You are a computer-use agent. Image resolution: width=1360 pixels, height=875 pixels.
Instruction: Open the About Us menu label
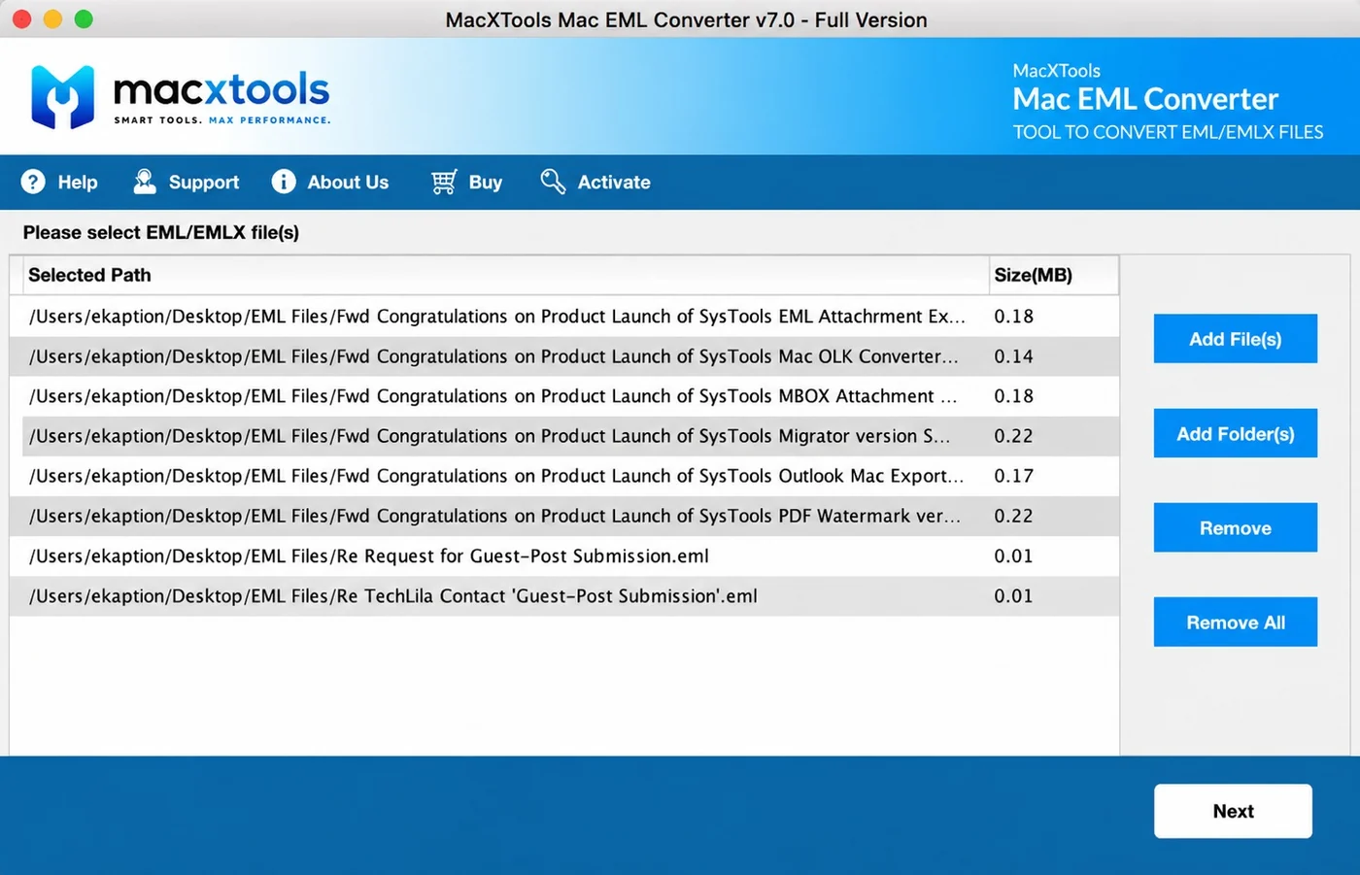(x=348, y=183)
